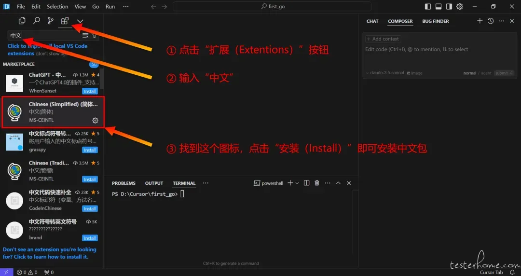Install the grasspy 中文标点符号 extension
The width and height of the screenshot is (521, 276).
[90, 150]
